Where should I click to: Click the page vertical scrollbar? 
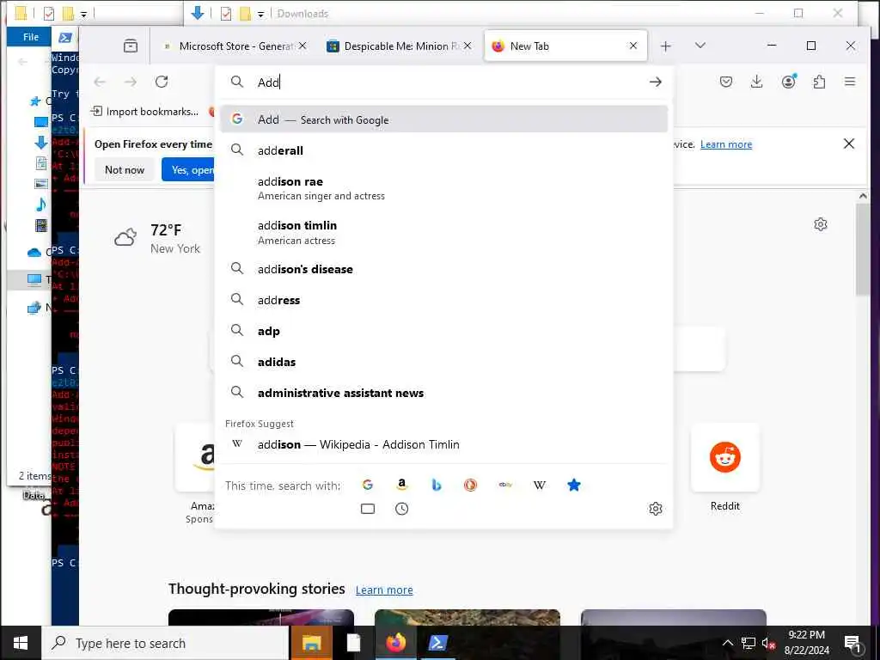coord(863,250)
